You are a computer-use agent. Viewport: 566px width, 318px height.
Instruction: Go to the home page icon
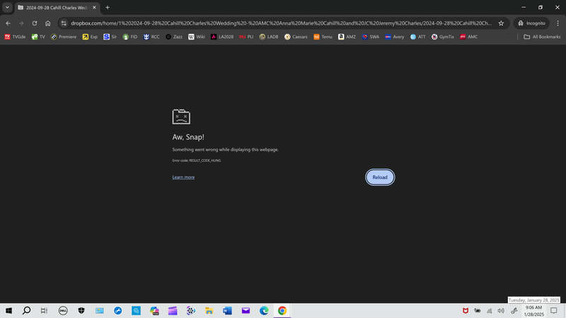pyautogui.click(x=48, y=23)
